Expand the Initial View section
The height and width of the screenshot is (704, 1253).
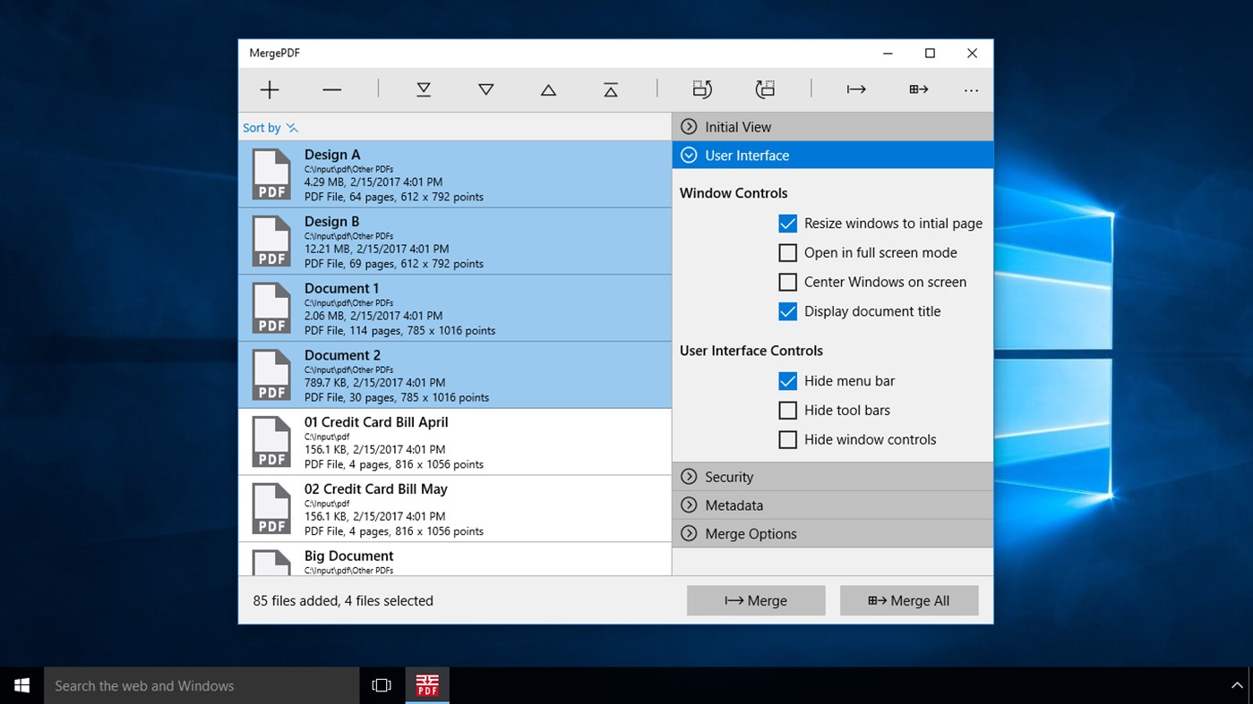[x=833, y=126]
